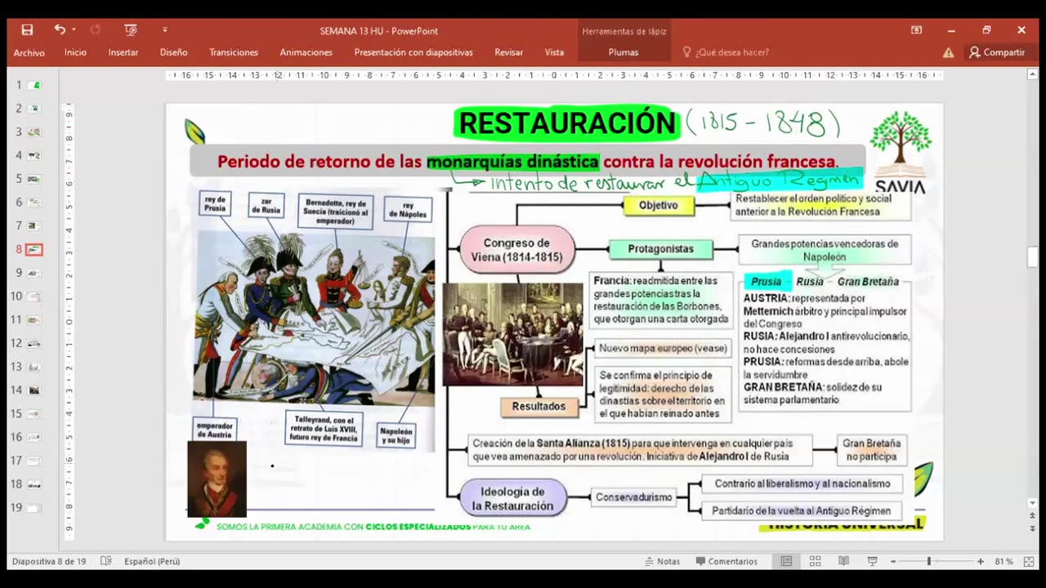Select the portrait picture at slide bottom left
Image resolution: width=1046 pixels, height=588 pixels.
217,479
